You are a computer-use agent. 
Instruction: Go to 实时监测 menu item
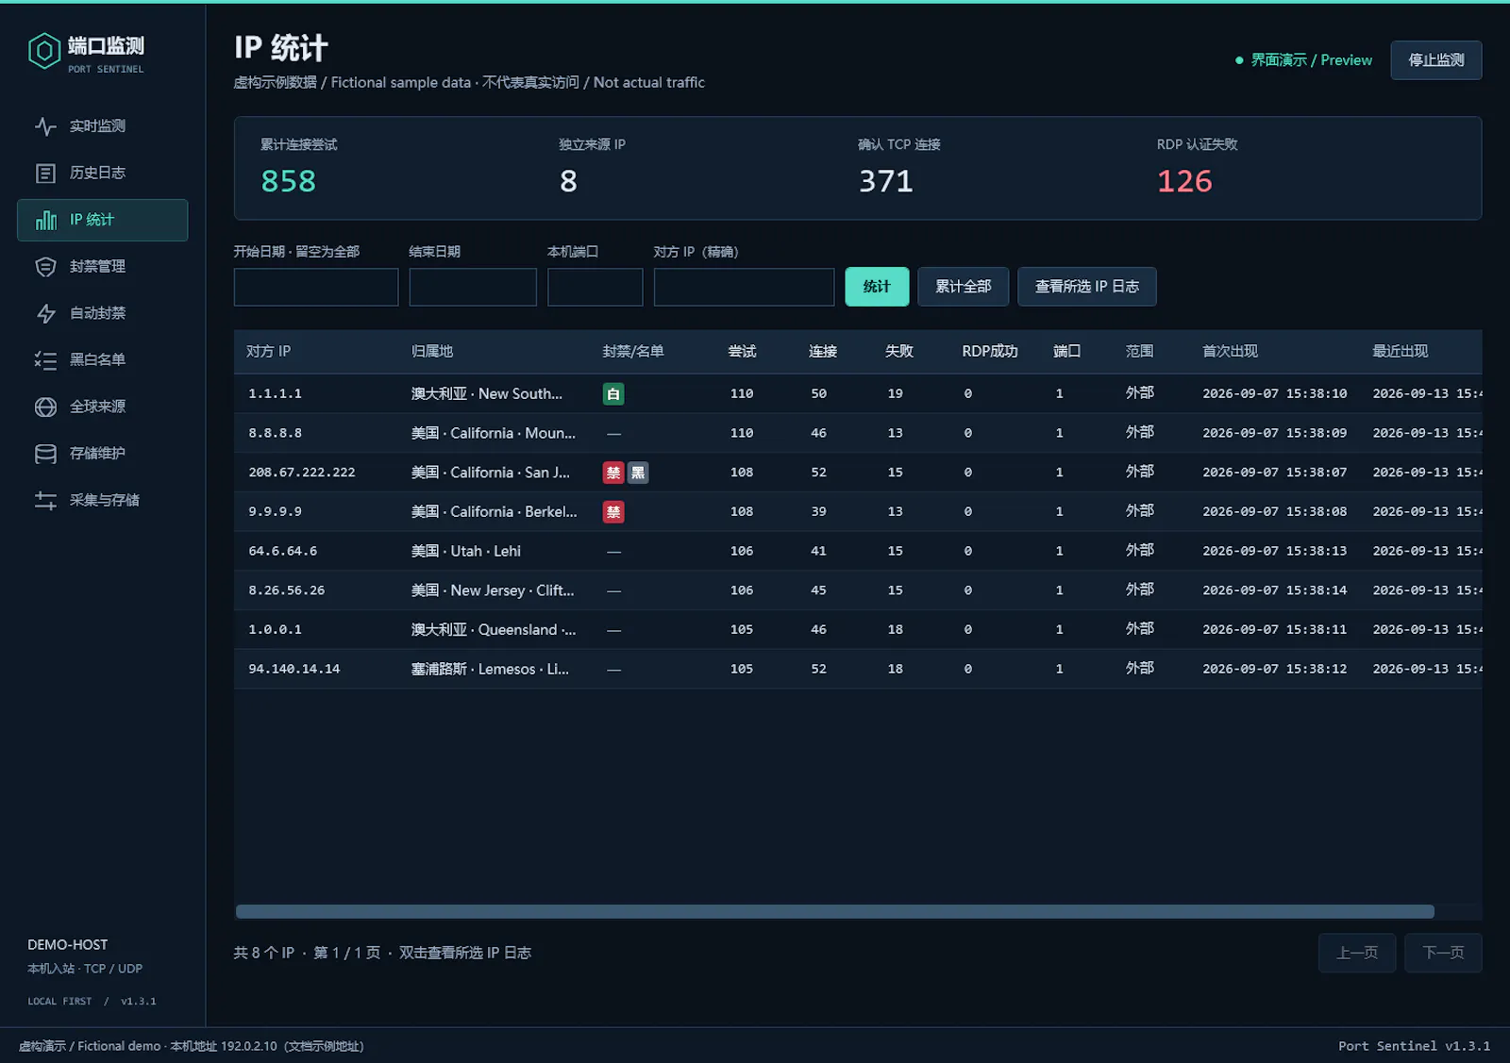102,126
